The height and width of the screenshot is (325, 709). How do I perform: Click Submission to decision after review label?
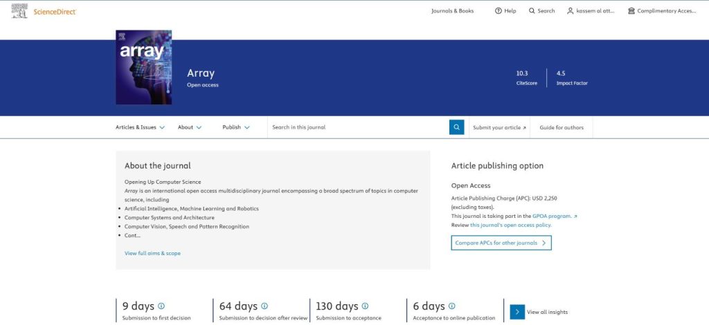(263, 318)
